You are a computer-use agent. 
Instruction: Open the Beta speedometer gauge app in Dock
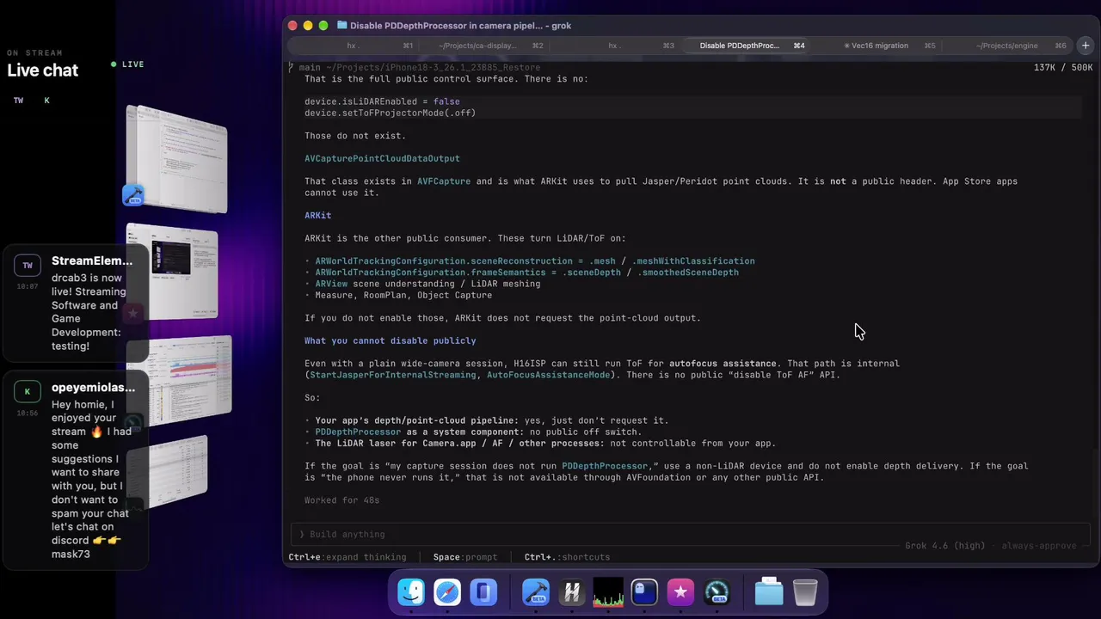pyautogui.click(x=717, y=592)
